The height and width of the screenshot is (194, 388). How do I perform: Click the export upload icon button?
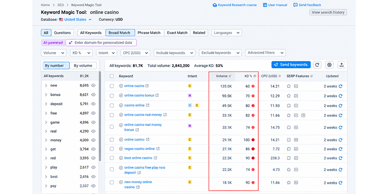click(x=341, y=65)
